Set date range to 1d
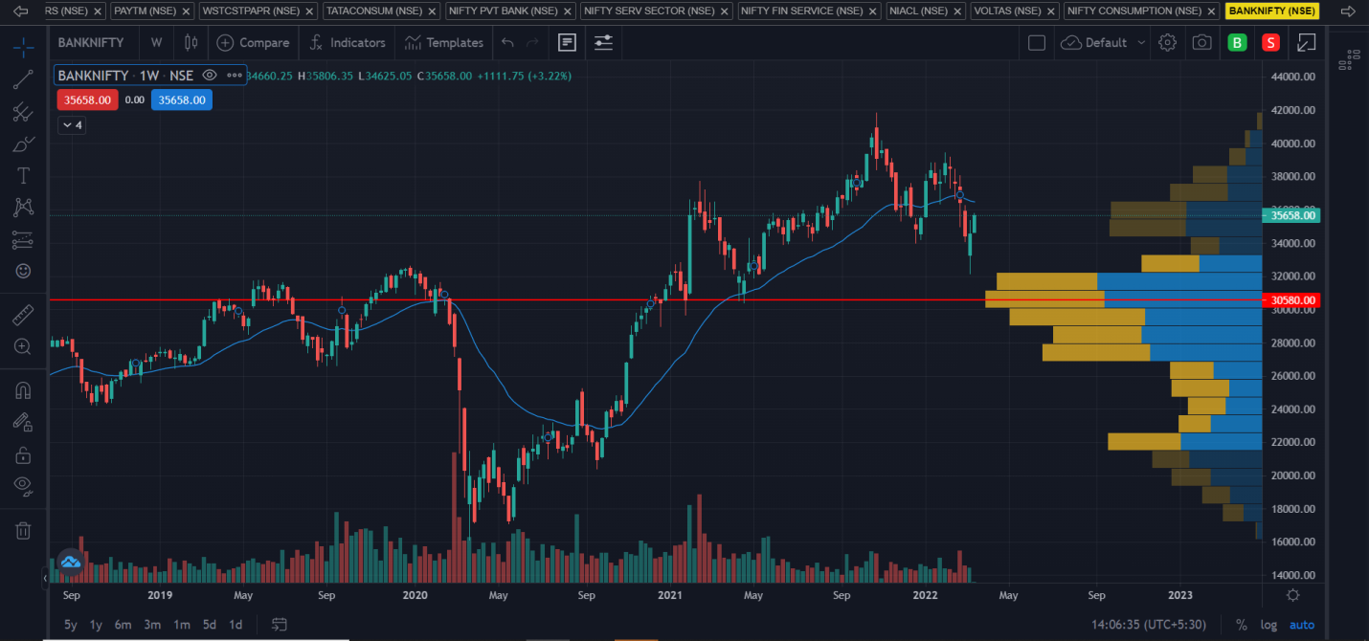Image resolution: width=1369 pixels, height=641 pixels. click(236, 625)
